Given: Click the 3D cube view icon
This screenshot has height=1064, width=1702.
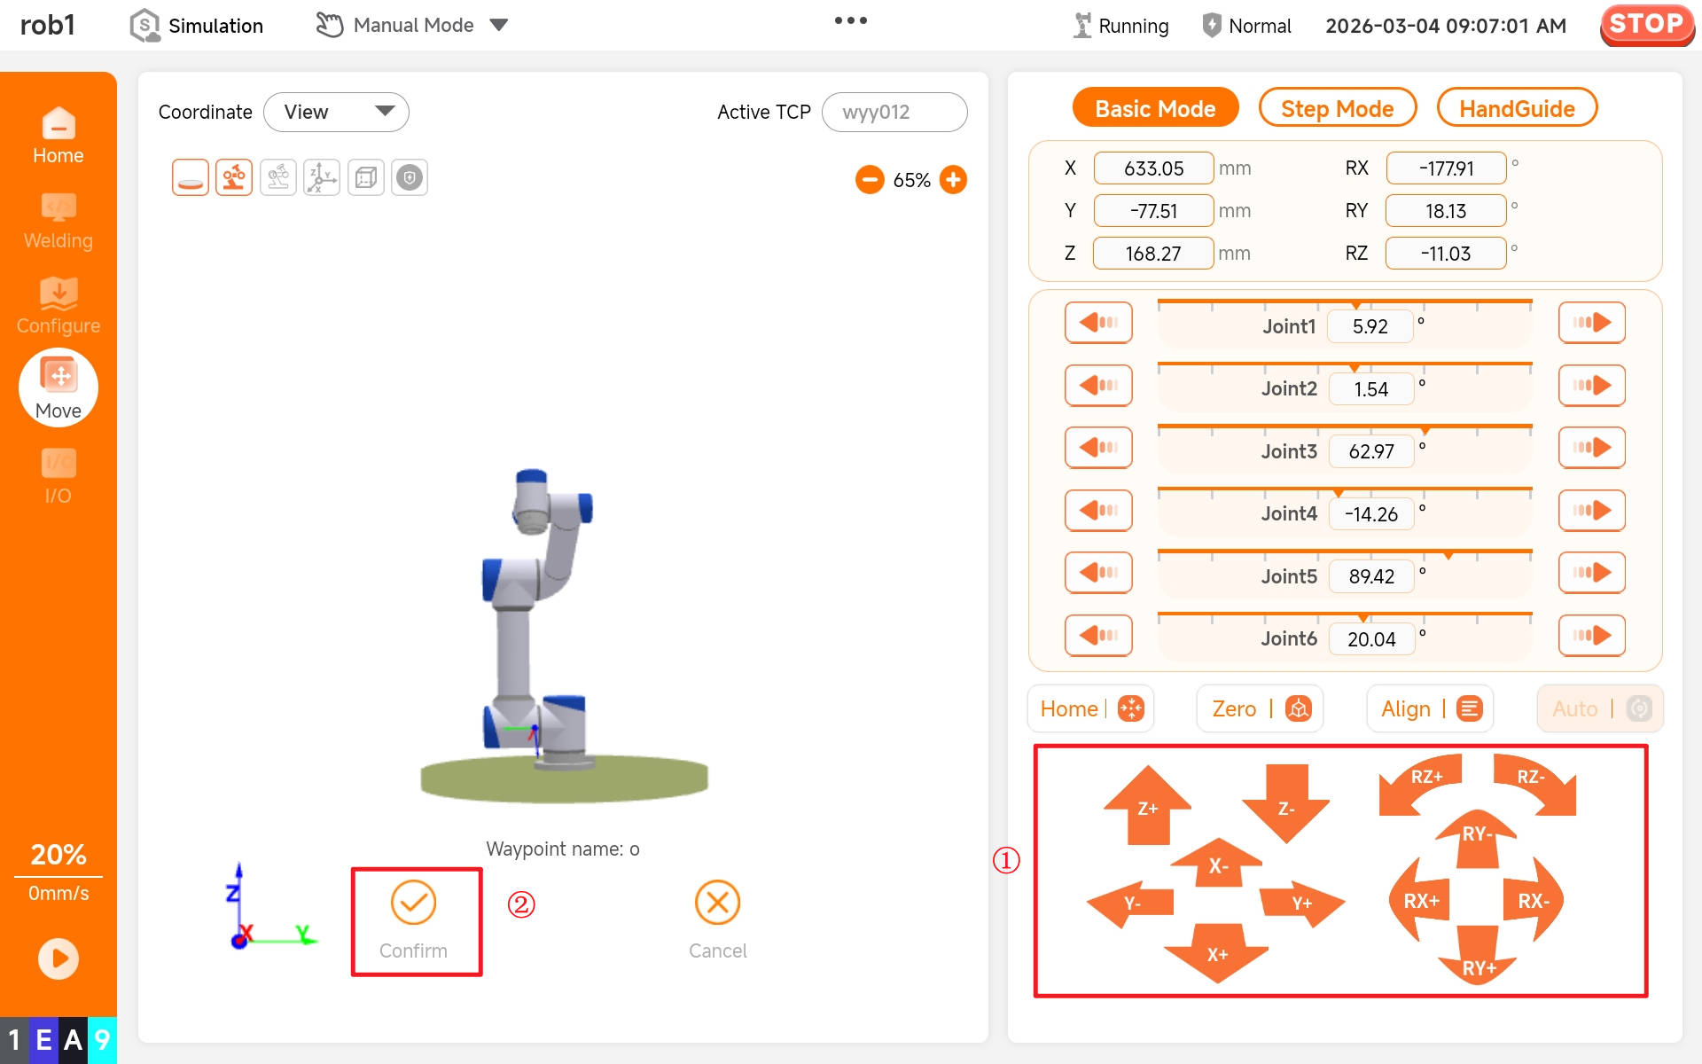Looking at the screenshot, I should pos(365,178).
